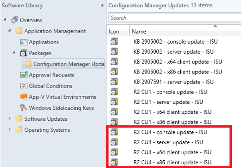Viewport: 241px width, 168px height.
Task: Open App-V Virtual Environments icon
Action: pyautogui.click(x=24, y=97)
